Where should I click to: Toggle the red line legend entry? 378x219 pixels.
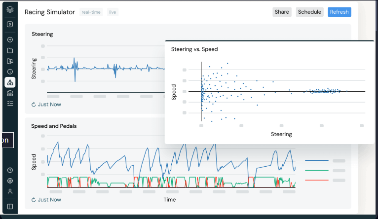(325, 180)
